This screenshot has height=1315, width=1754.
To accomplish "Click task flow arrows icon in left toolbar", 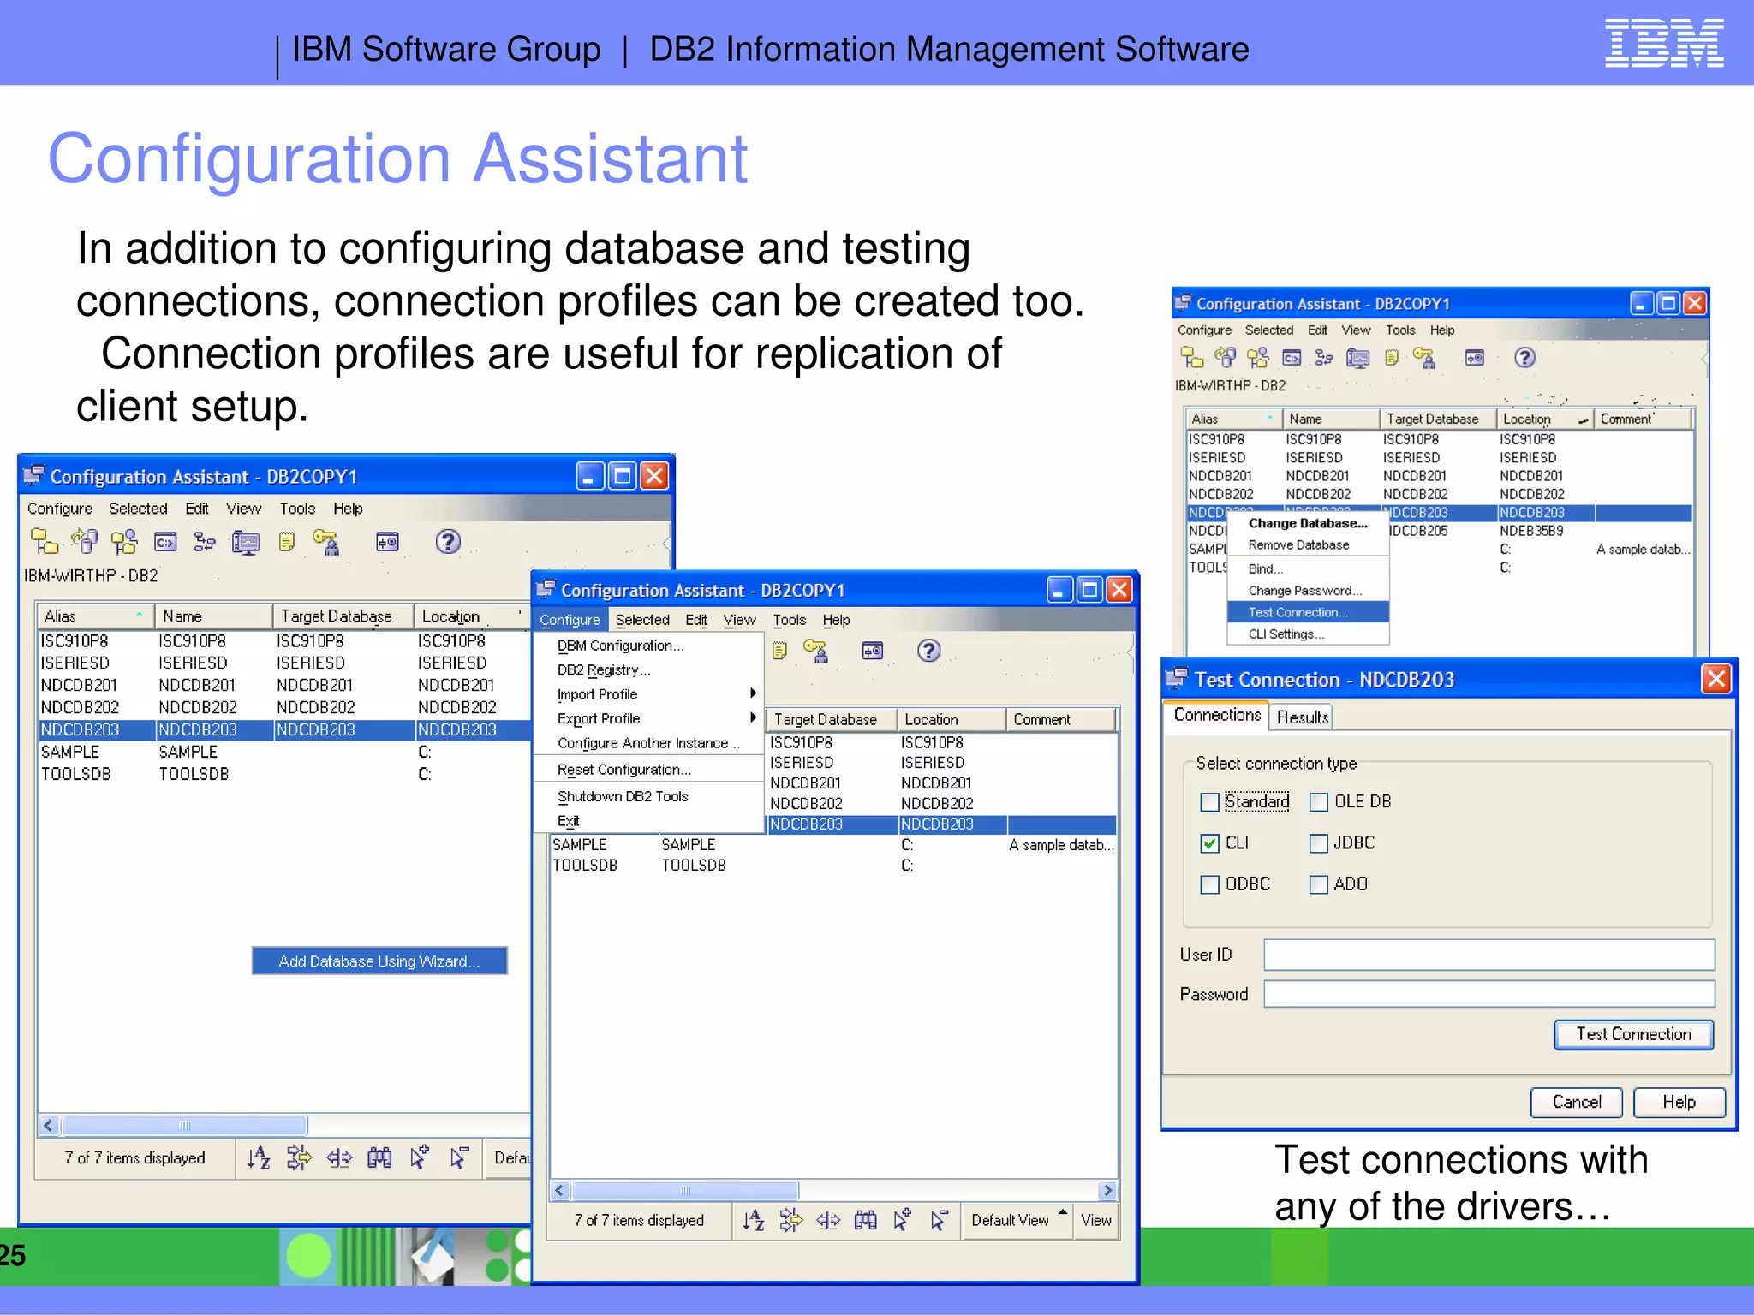I will [x=205, y=542].
